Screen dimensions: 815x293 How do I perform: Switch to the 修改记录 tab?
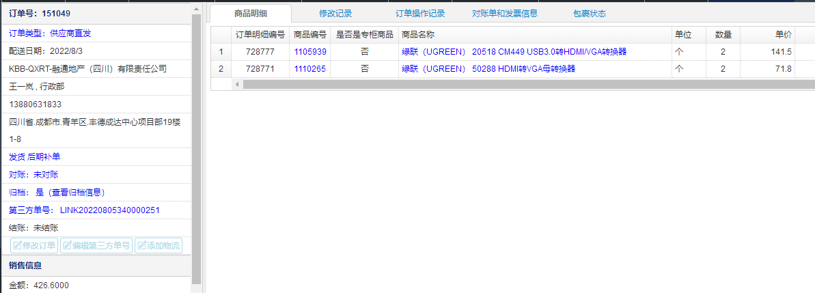[x=335, y=14]
